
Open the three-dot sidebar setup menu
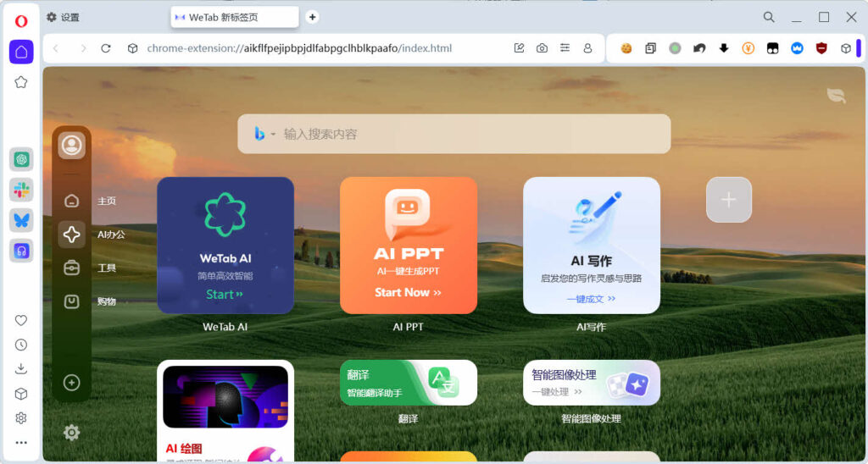point(21,443)
